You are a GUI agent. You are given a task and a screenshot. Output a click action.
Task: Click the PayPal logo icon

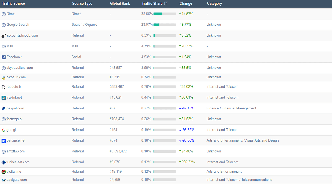4,108
